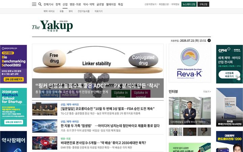Click the 신문지면보기 link
The width and height of the screenshot is (243, 152).
(x=151, y=4)
